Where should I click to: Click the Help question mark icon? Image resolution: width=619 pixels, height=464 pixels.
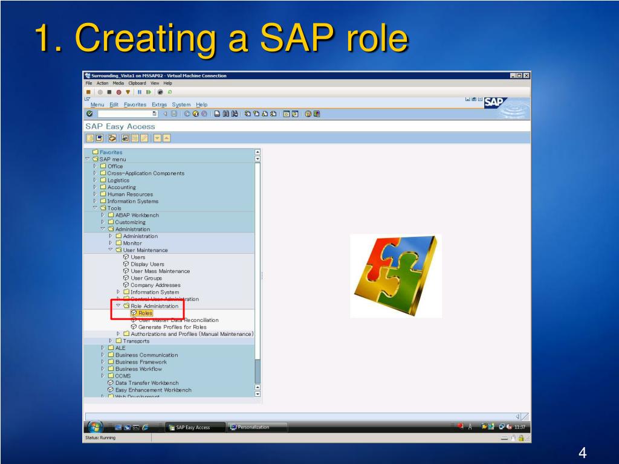click(308, 114)
